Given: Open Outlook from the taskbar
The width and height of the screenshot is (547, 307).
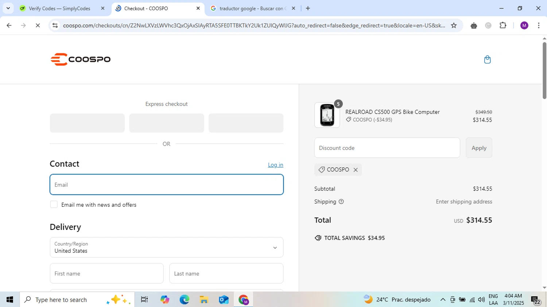Looking at the screenshot, I should click(x=224, y=300).
